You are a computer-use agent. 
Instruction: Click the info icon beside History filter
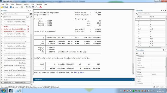point(31,14)
